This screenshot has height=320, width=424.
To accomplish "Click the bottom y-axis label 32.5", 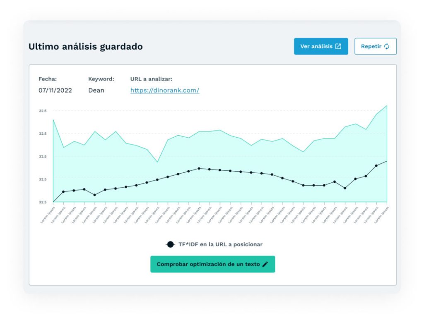I will click(x=43, y=202).
